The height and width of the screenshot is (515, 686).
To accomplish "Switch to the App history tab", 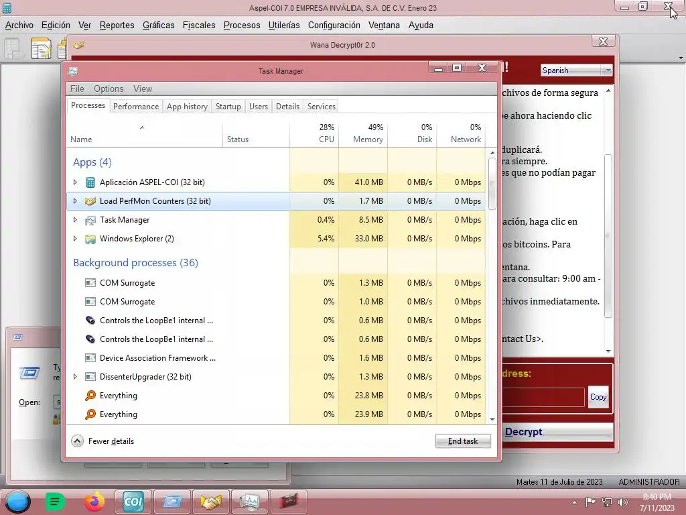I will (x=188, y=107).
